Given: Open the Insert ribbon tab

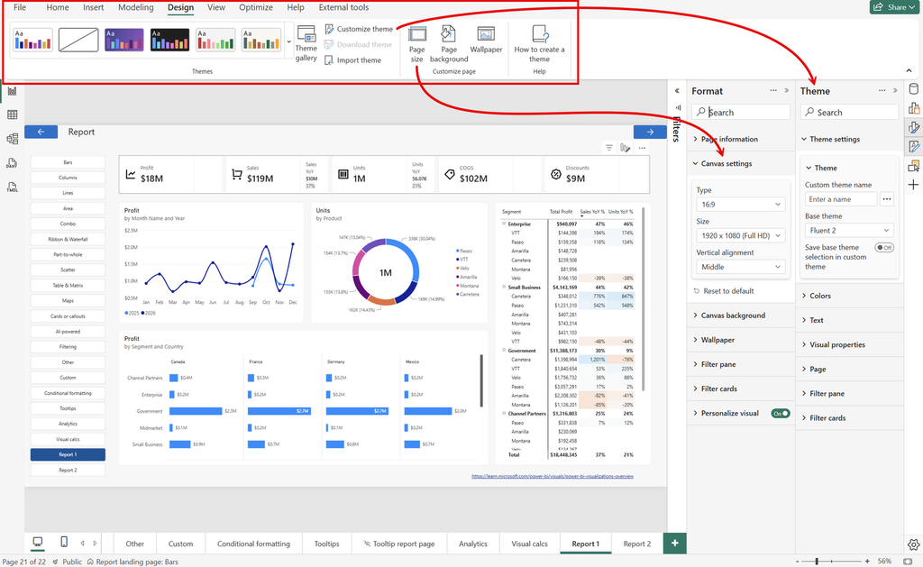Looking at the screenshot, I should [x=93, y=7].
